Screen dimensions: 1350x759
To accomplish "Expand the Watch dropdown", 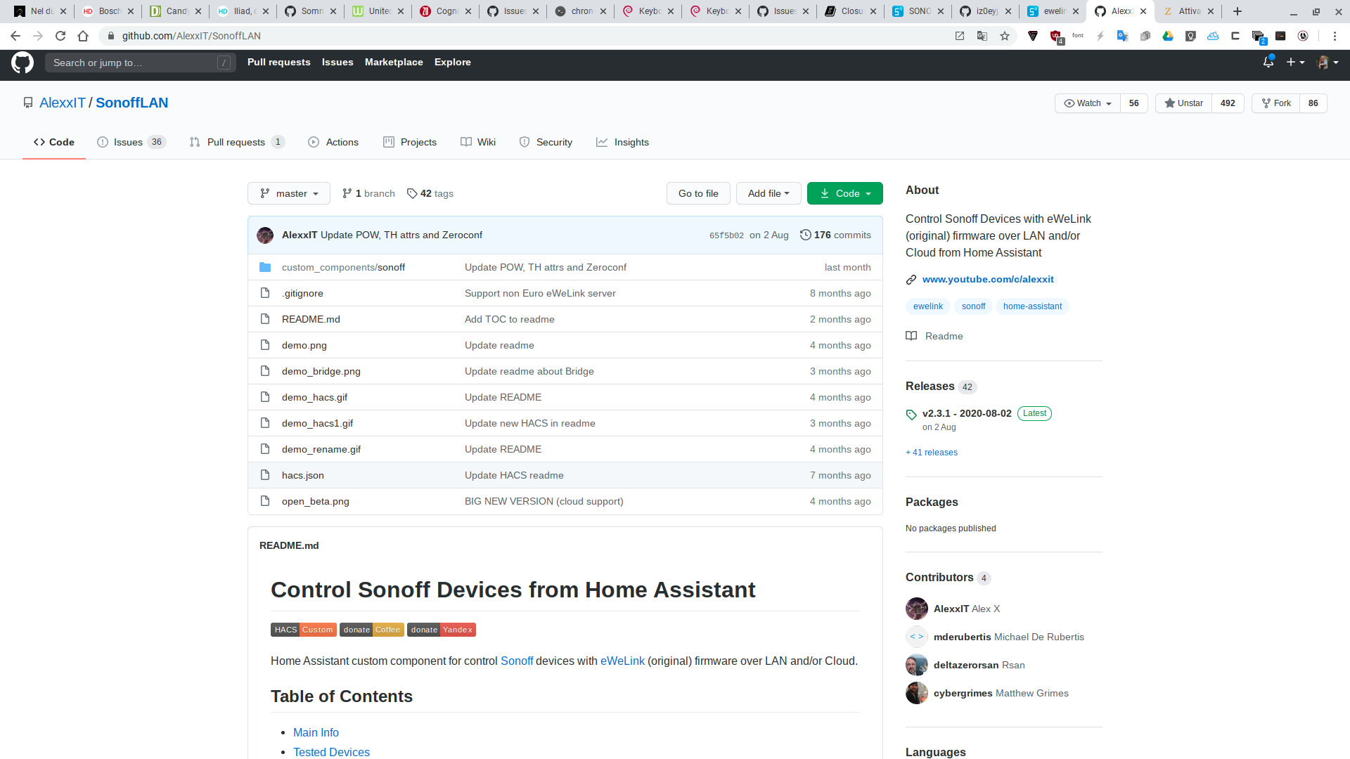I will pos(1088,103).
